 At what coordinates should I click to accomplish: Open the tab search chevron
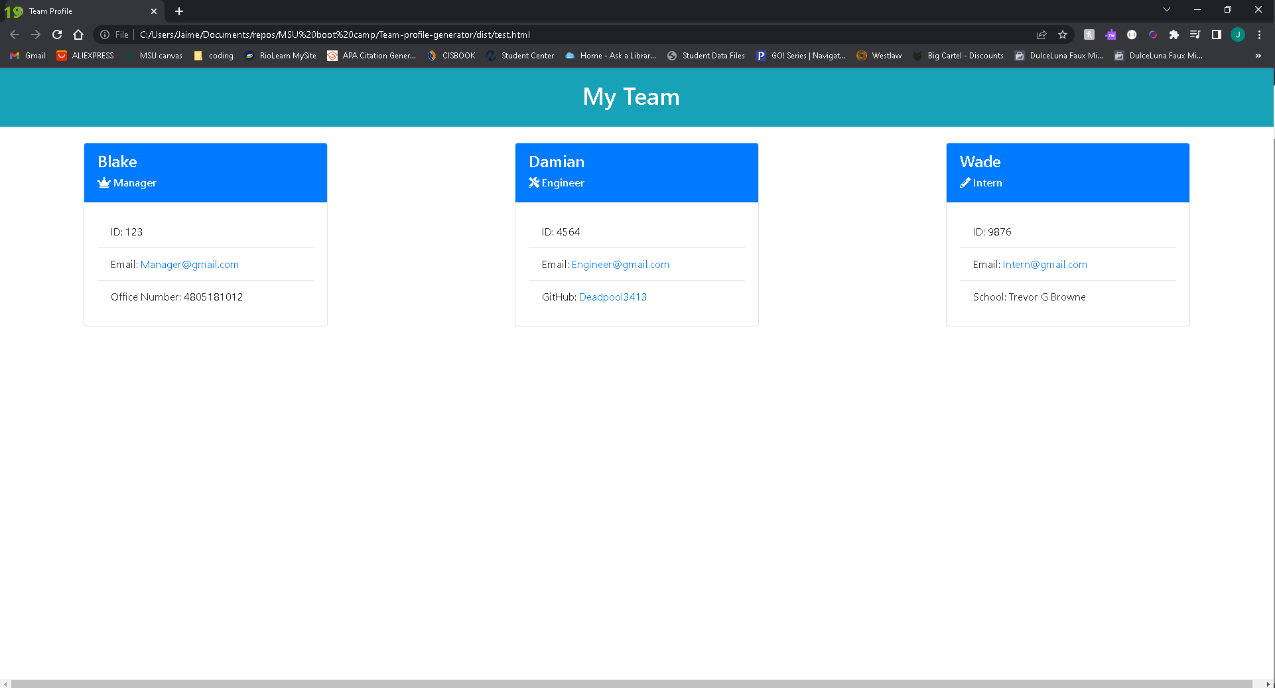tap(1166, 9)
